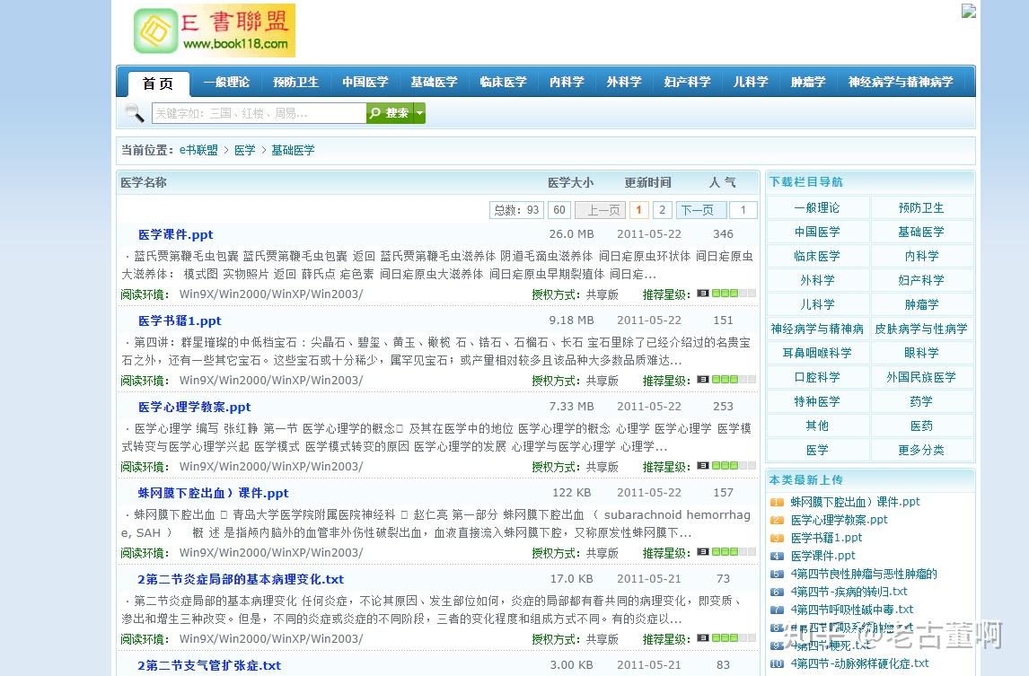The width and height of the screenshot is (1029, 676).
Task: Click the E書聯盟 site logo
Action: point(214,30)
